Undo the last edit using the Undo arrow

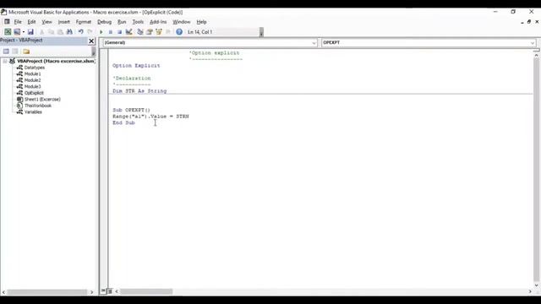[81, 32]
